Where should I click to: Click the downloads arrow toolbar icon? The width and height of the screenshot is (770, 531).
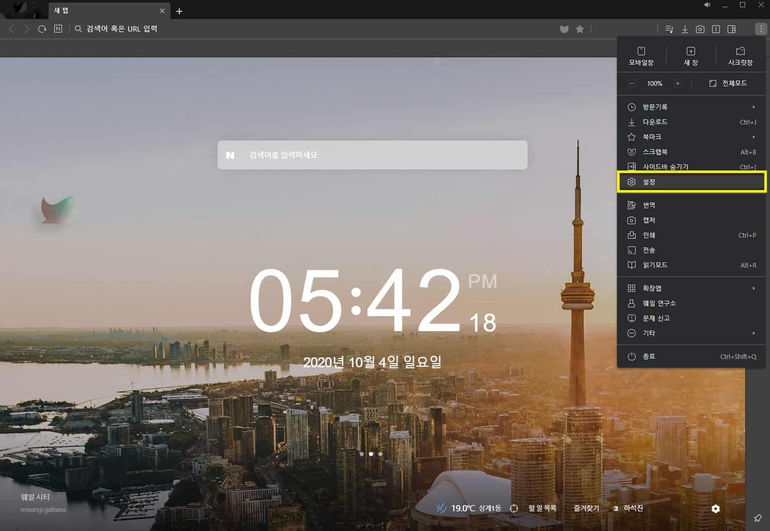(685, 29)
